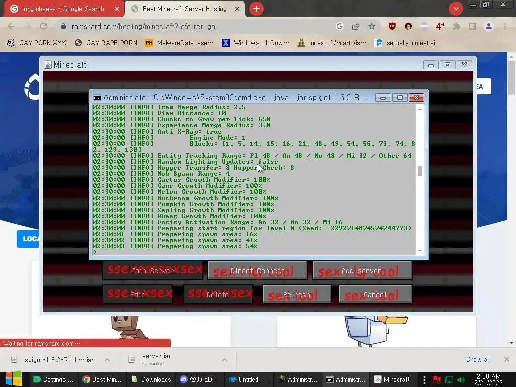Switch to Minecraft taskbar item
Viewport: 516px width, 387px height.
click(392, 379)
